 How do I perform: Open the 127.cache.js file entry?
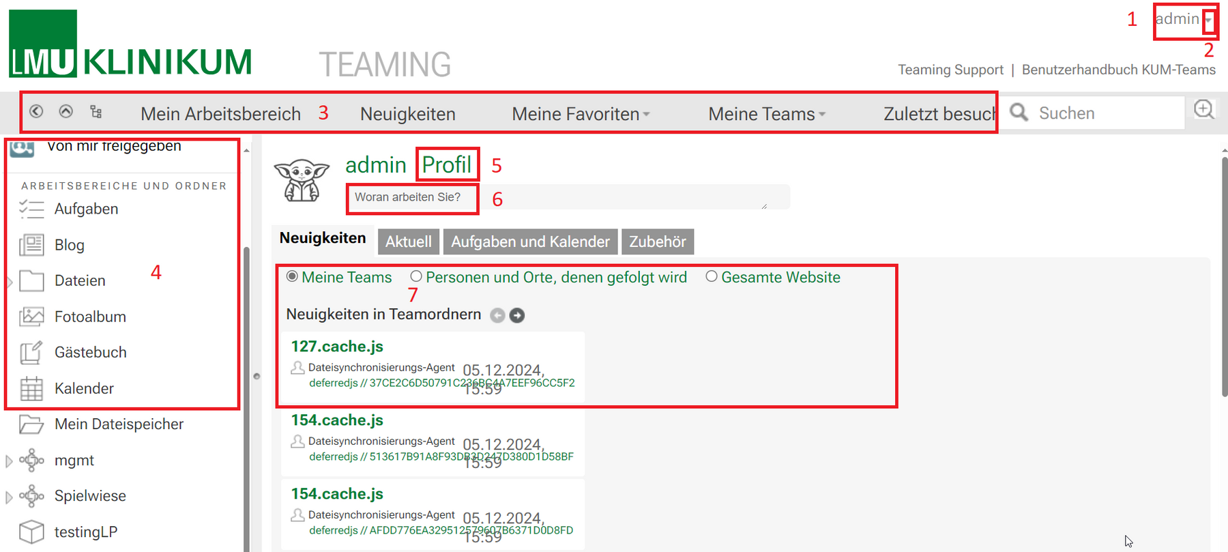pyautogui.click(x=337, y=347)
